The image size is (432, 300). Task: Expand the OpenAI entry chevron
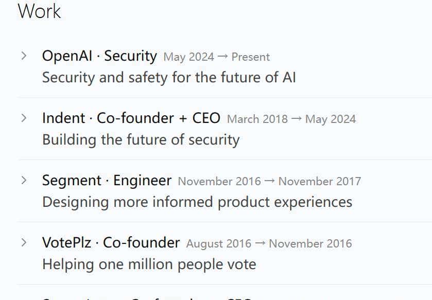click(24, 56)
